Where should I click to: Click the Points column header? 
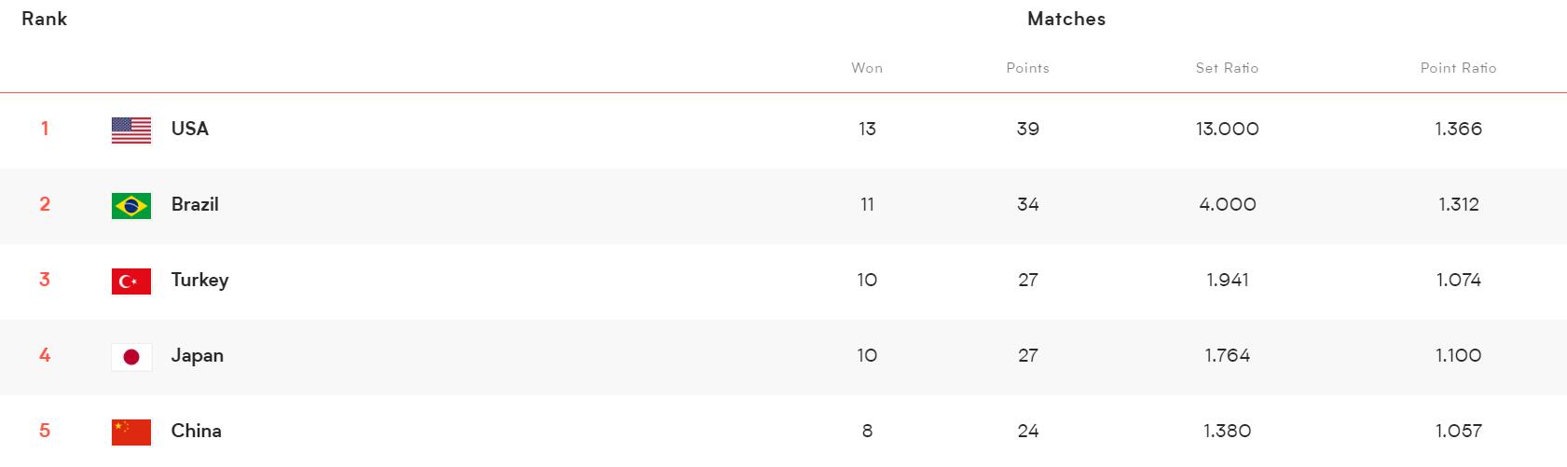(1027, 68)
